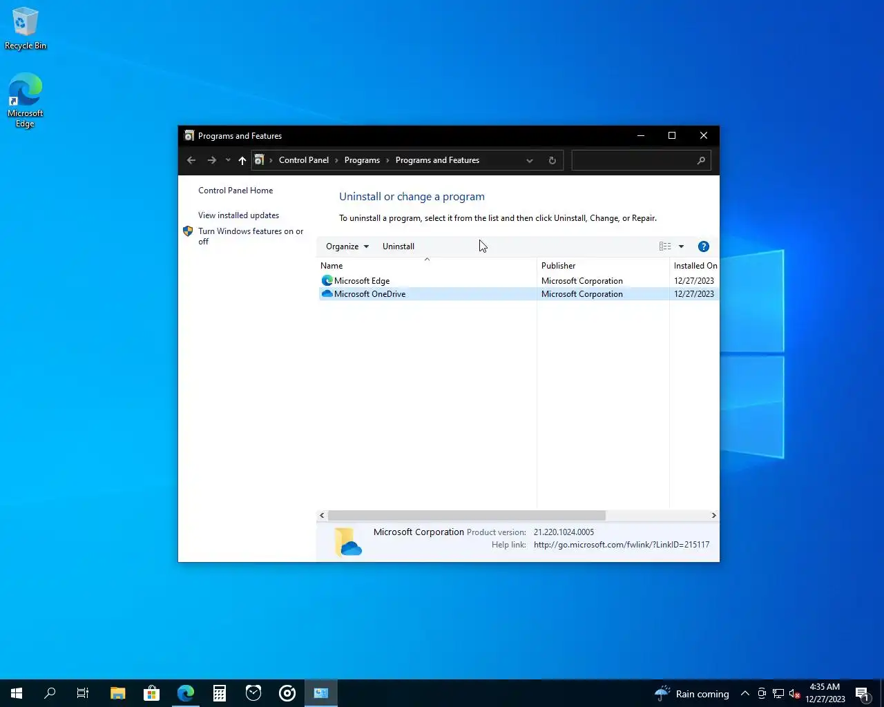Open recent locations dropdown arrow
The height and width of the screenshot is (707, 884).
coord(228,160)
